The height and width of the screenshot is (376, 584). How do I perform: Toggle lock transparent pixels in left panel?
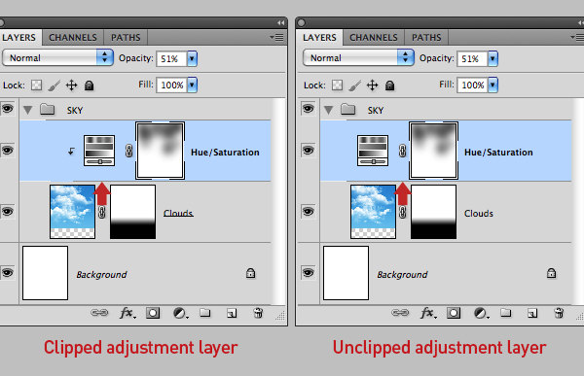click(x=37, y=85)
